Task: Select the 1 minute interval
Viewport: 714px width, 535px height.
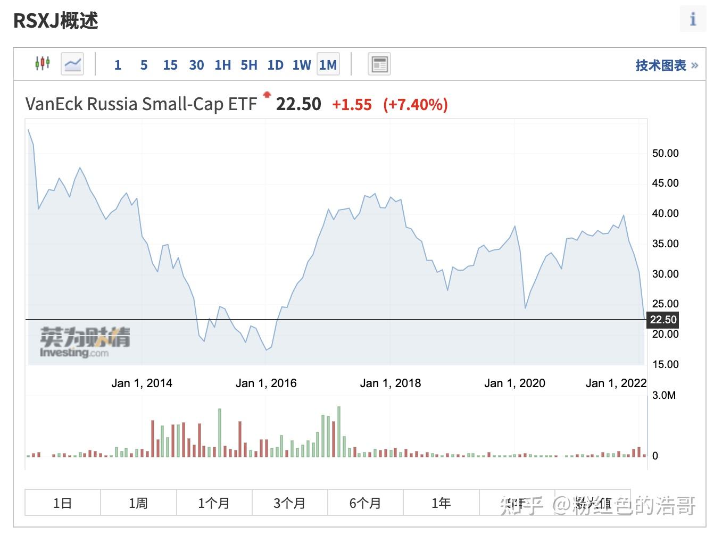Action: (x=118, y=65)
